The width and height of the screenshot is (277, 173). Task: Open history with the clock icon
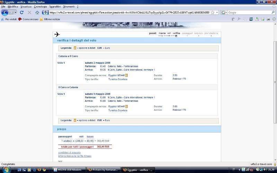274,19
